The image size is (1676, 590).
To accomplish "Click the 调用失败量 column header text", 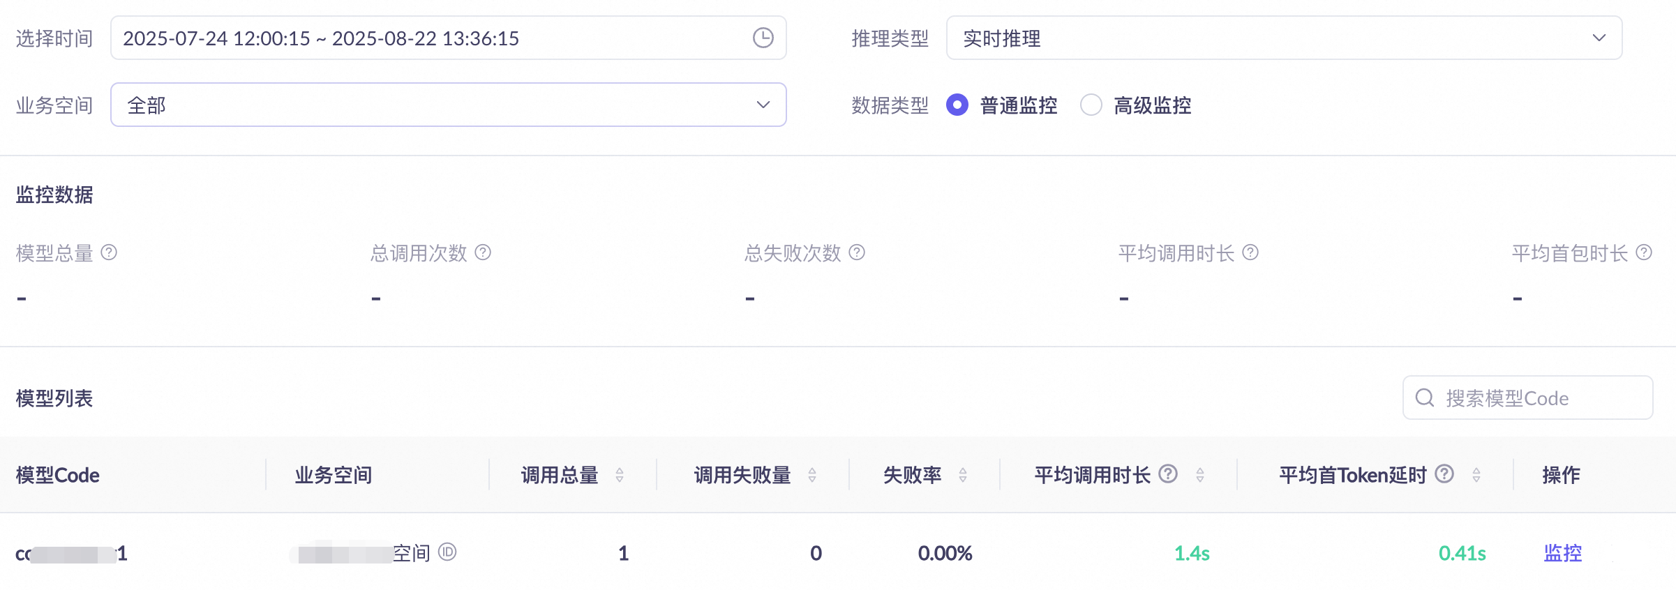I will (x=742, y=475).
